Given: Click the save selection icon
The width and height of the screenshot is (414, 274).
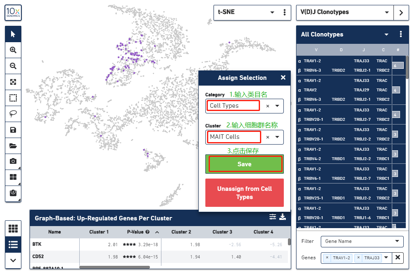Looking at the screenshot, I should point(13,130).
